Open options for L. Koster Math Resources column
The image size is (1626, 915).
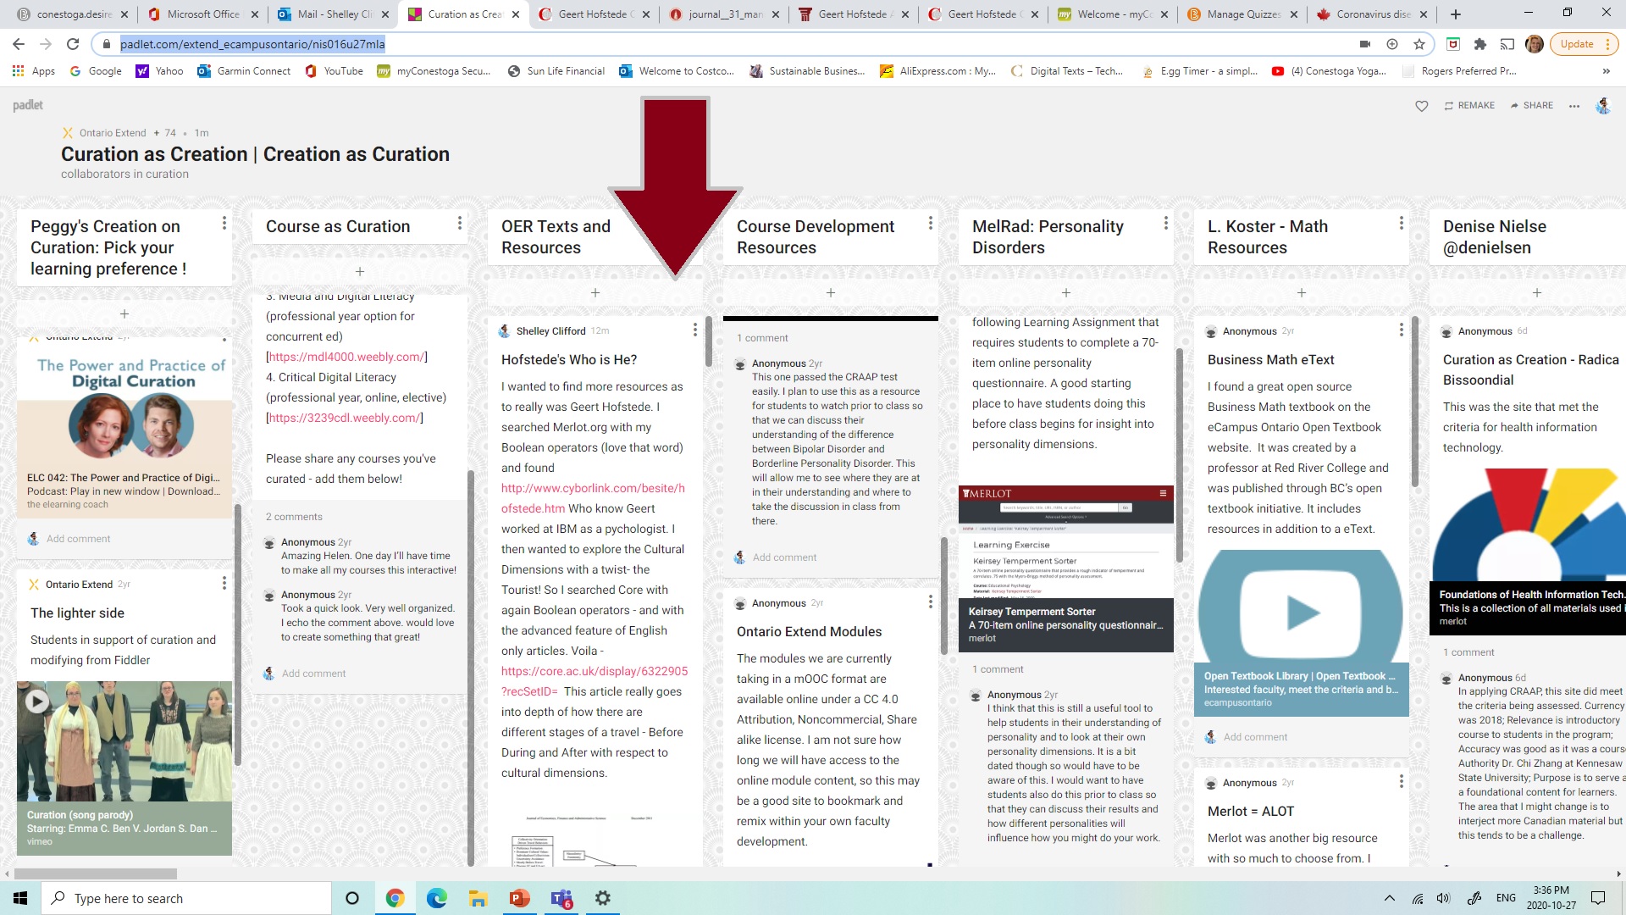point(1401,223)
